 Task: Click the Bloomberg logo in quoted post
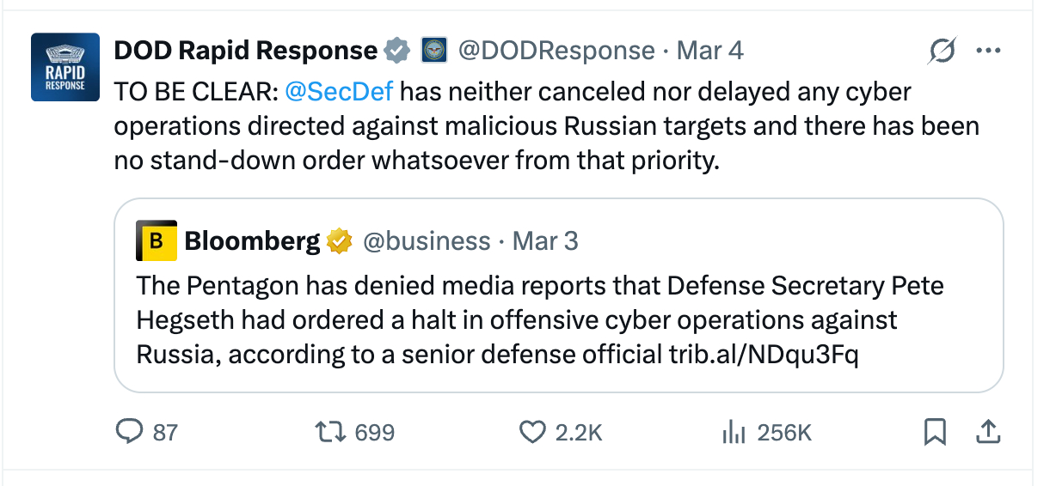[157, 241]
